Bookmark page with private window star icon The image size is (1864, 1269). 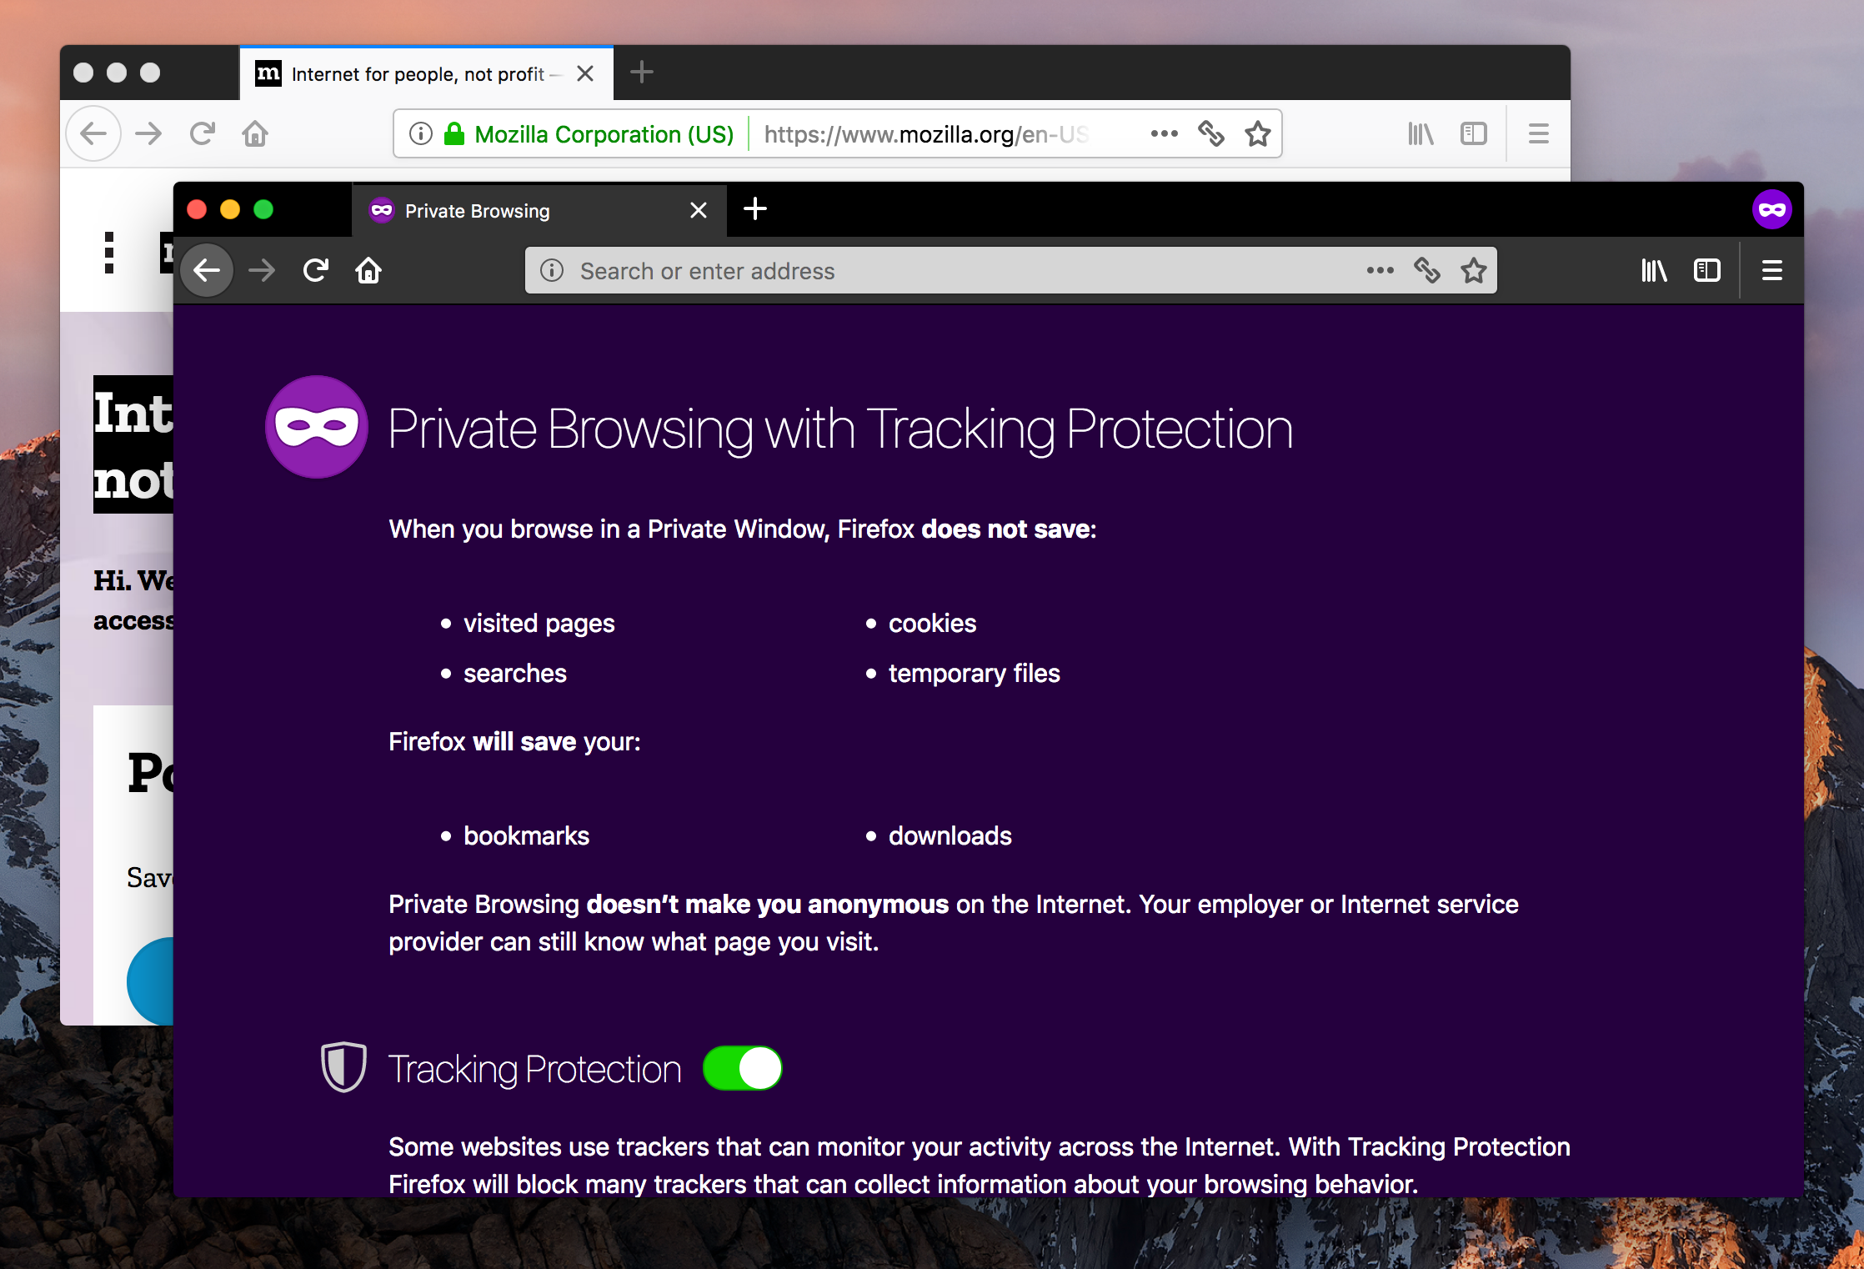click(1473, 270)
